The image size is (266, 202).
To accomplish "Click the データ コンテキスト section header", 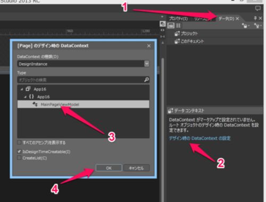I will 214,111.
